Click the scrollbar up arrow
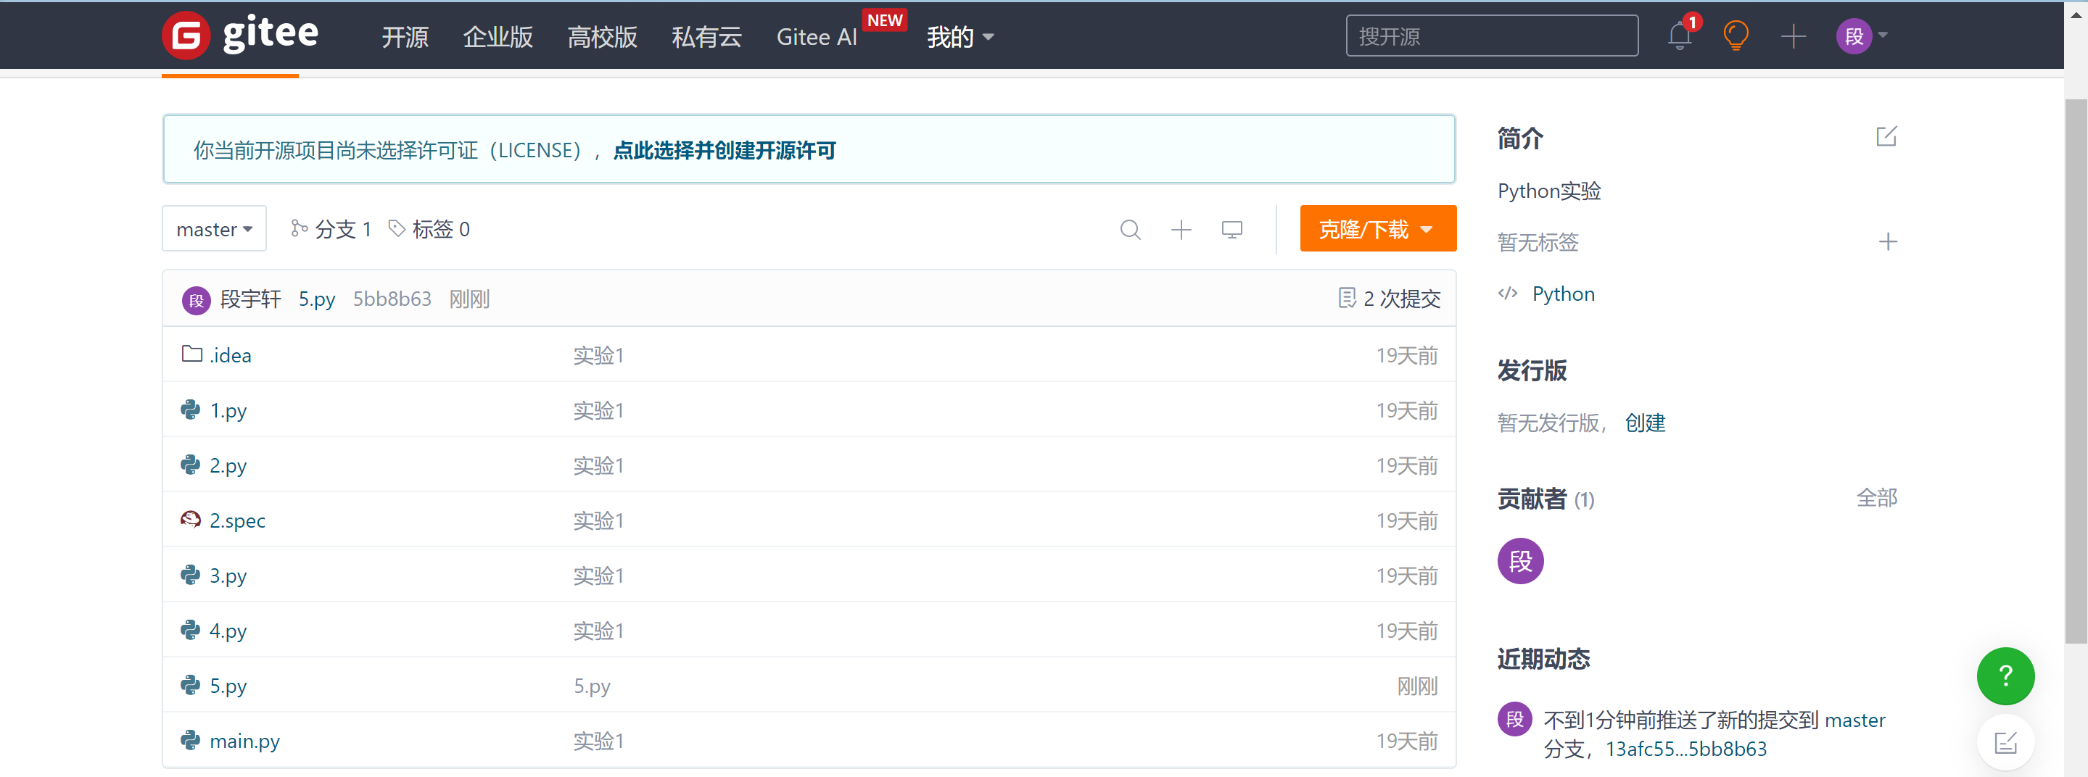Image resolution: width=2088 pixels, height=777 pixels. [2075, 14]
